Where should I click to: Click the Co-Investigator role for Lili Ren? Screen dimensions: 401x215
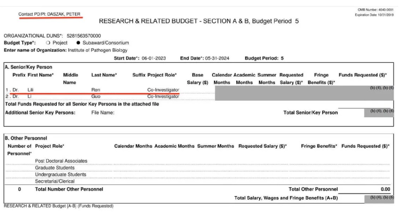click(163, 90)
